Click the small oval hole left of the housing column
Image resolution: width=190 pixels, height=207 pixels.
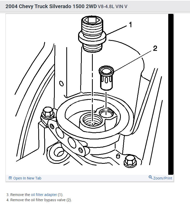point(61,83)
